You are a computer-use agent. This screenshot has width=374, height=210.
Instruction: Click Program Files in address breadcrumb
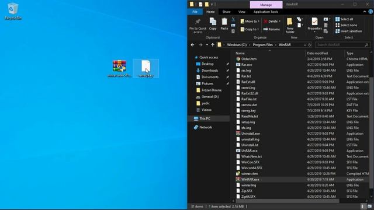point(262,45)
